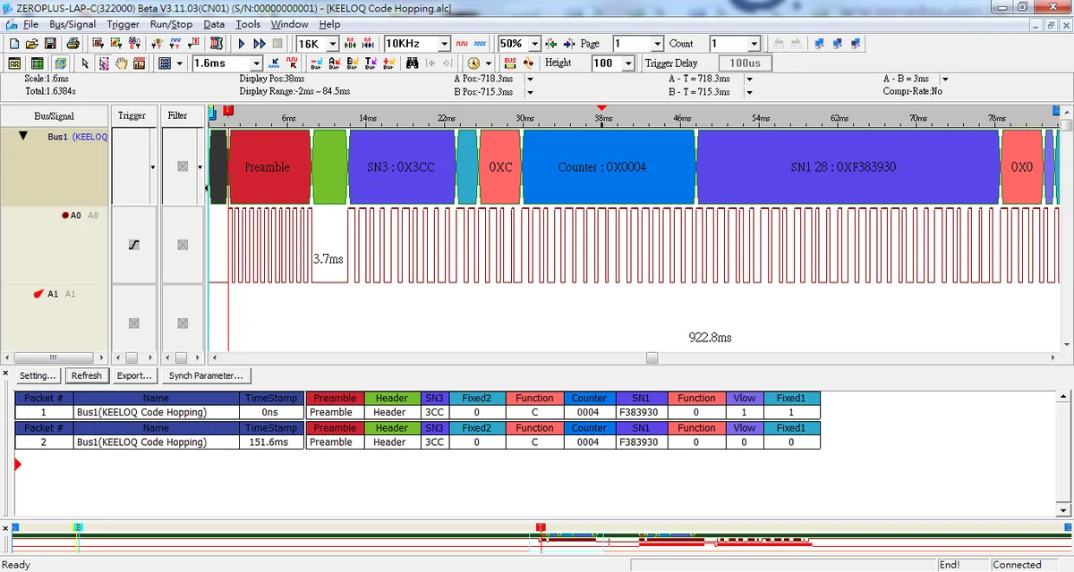1074x572 pixels.
Task: Open the A Pos value dropdown arrow
Action: coord(530,79)
